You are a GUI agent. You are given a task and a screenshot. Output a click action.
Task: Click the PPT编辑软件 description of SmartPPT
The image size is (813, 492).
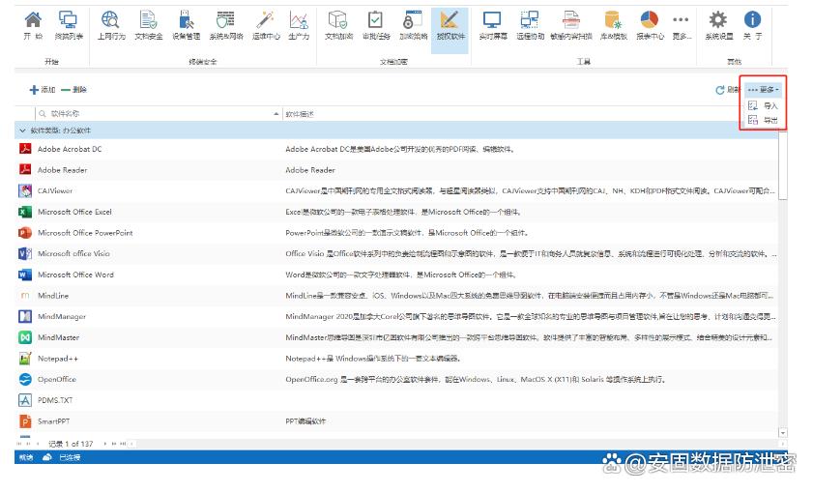point(305,421)
